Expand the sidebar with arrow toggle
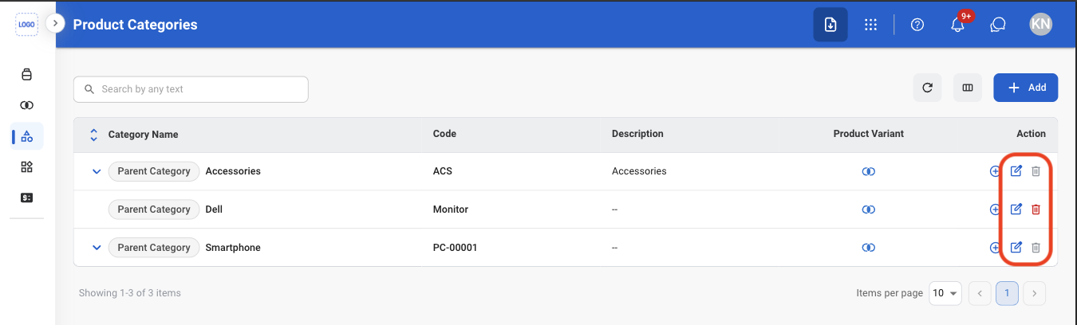This screenshot has width=1077, height=325. [55, 23]
